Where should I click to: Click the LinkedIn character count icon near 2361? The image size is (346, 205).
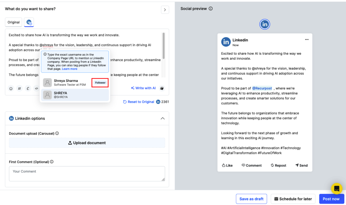tap(158, 102)
